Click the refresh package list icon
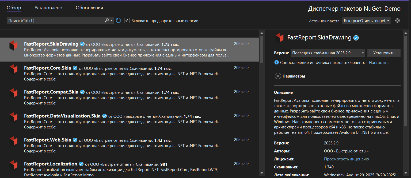411x178 pixels. coord(119,21)
